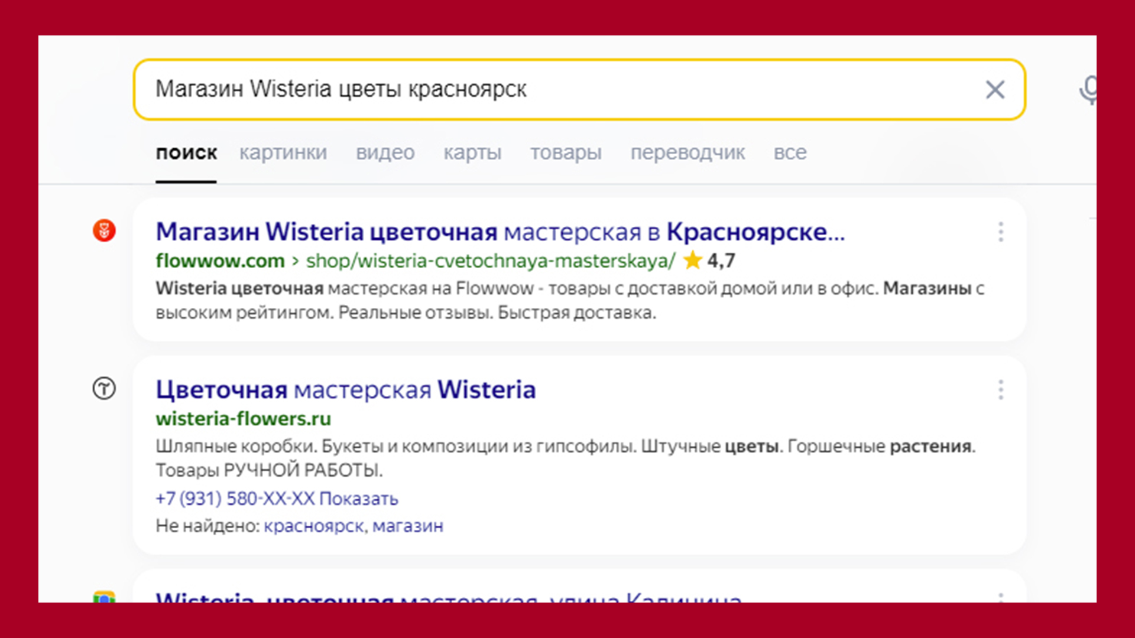The height and width of the screenshot is (638, 1135).
Task: Show all services via the "все" tab
Action: click(x=790, y=153)
